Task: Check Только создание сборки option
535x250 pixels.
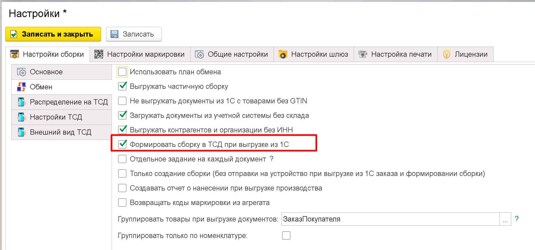Action: point(122,173)
